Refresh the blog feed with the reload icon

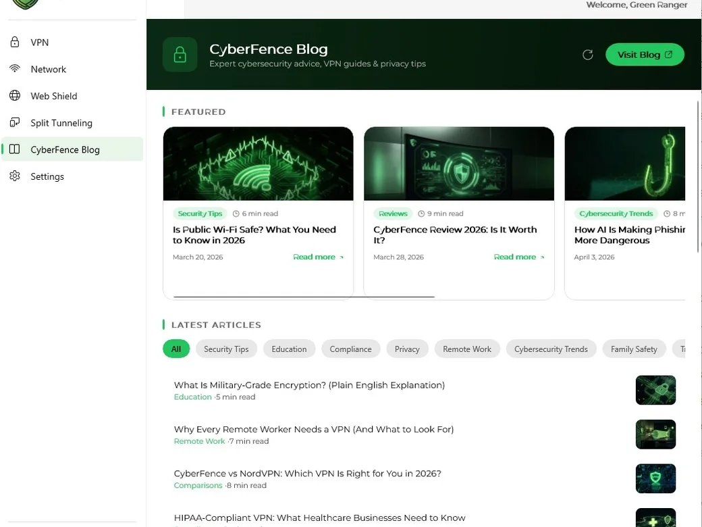tap(588, 55)
